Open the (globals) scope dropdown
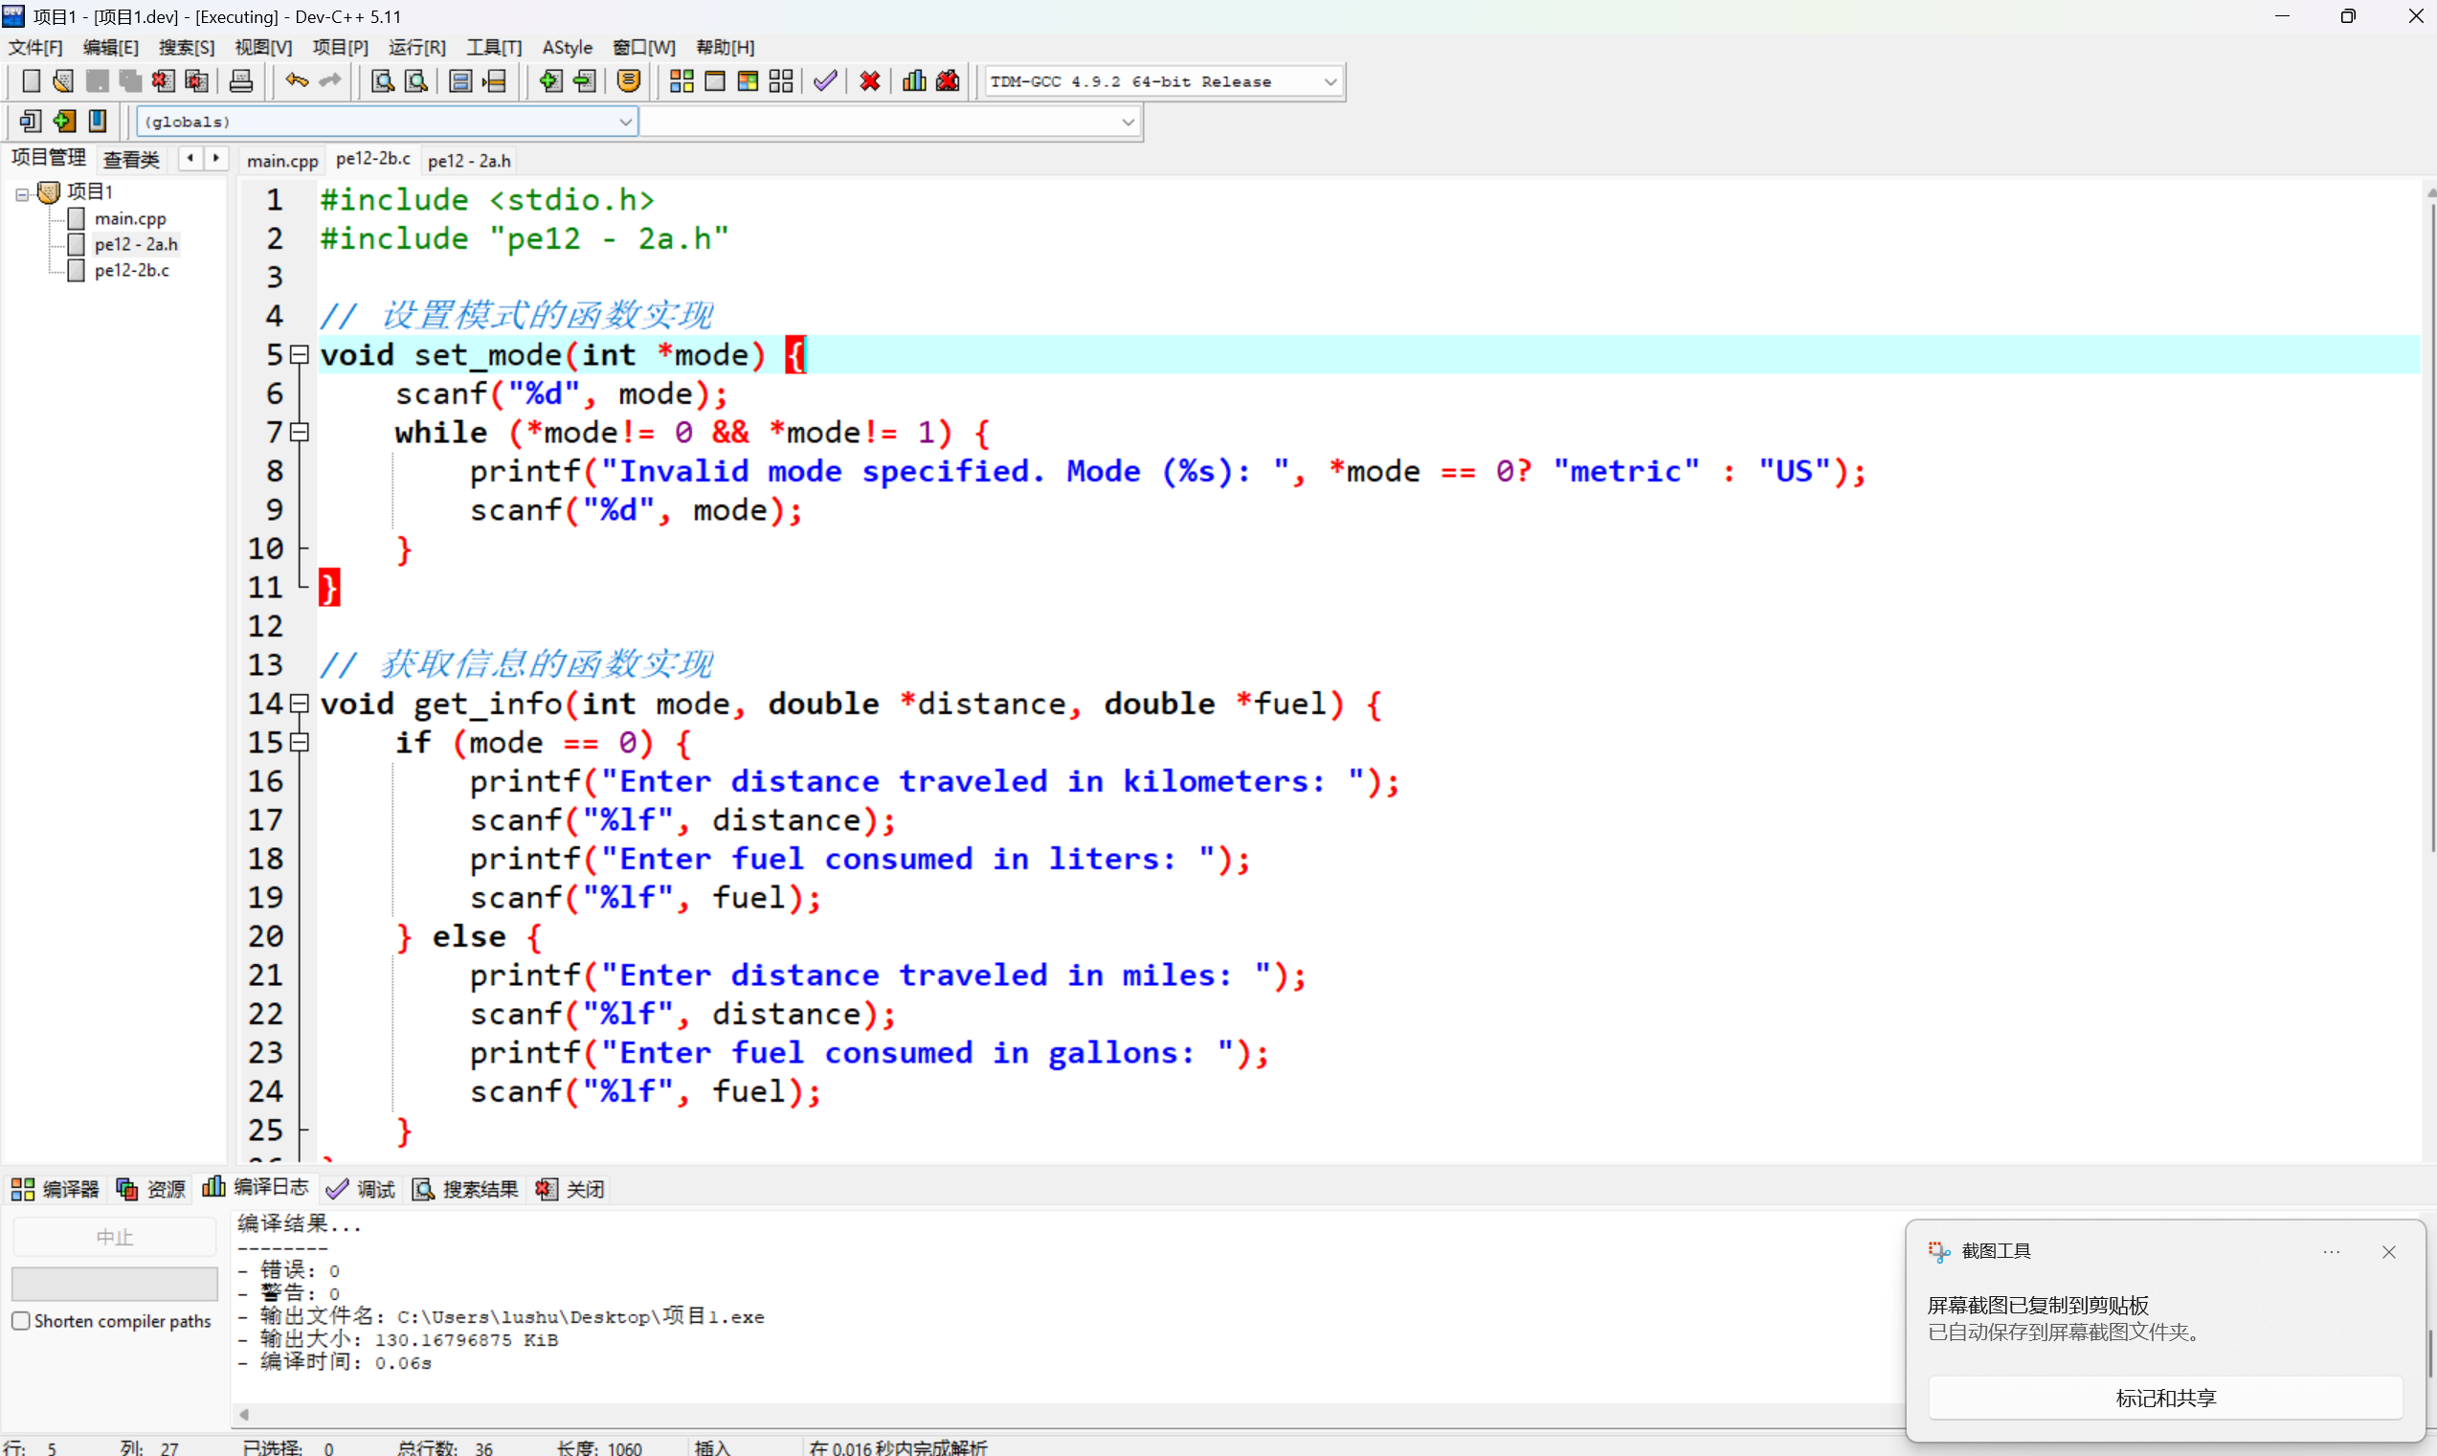This screenshot has height=1456, width=2437. coord(624,122)
